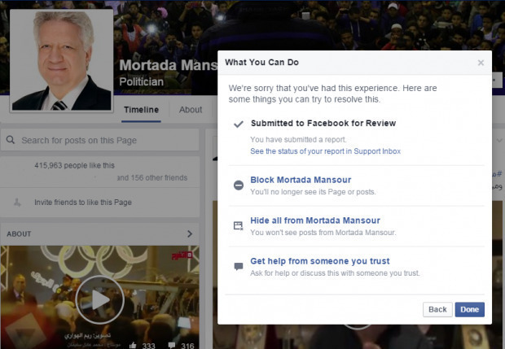Click the submitted checkmark icon

(x=239, y=124)
